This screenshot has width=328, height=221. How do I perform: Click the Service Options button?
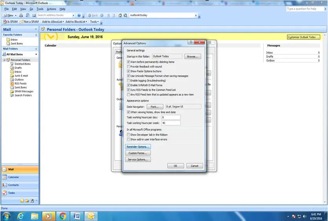click(138, 159)
